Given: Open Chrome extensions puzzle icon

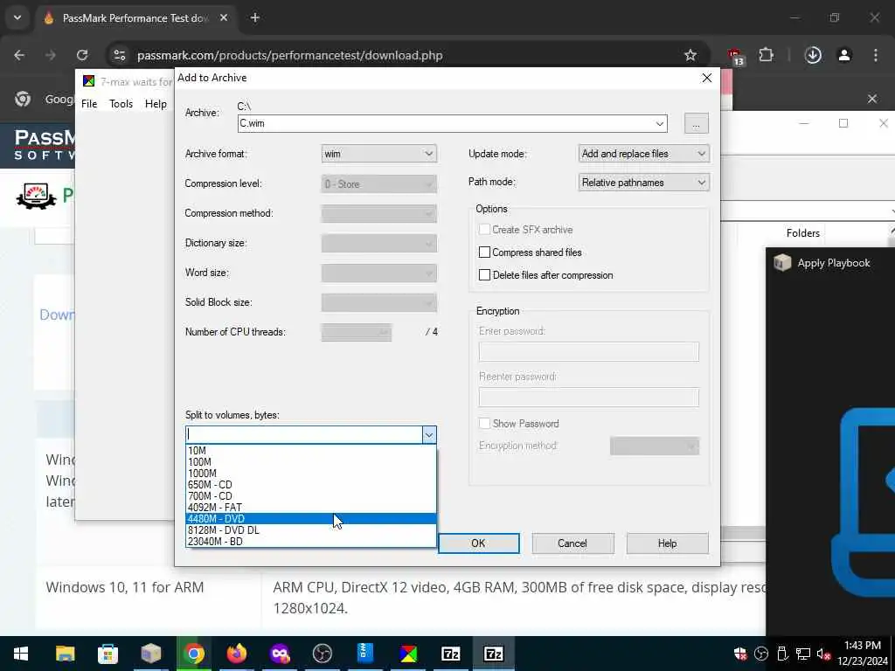Looking at the screenshot, I should pos(766,55).
